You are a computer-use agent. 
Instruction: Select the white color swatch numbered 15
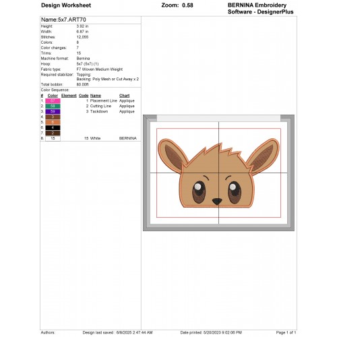[53, 138]
